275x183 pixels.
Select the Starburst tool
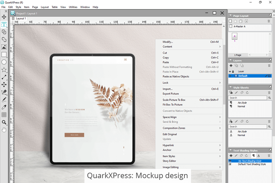click(4, 70)
